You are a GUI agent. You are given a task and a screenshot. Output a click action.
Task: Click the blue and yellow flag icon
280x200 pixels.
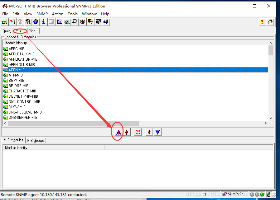coord(106,22)
